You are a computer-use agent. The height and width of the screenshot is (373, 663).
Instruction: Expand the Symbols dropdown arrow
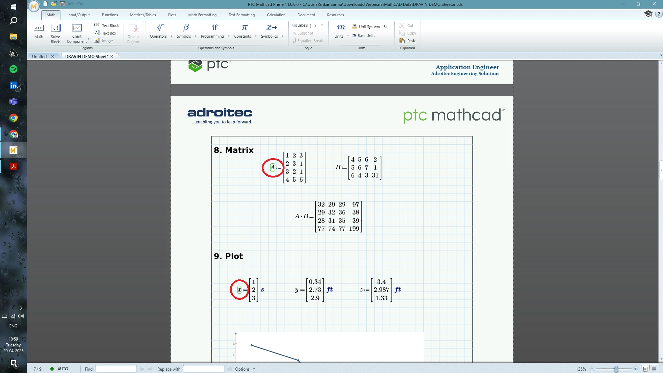coord(195,36)
